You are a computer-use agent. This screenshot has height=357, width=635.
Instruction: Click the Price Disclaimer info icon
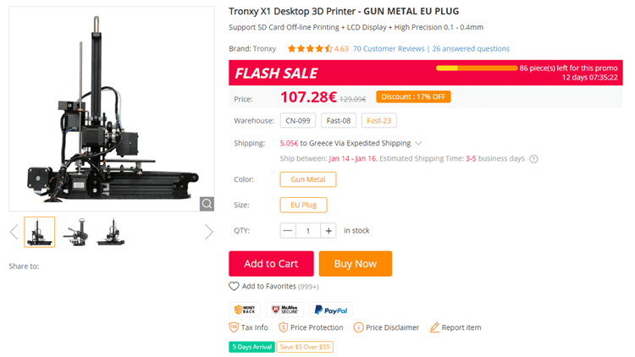[358, 327]
